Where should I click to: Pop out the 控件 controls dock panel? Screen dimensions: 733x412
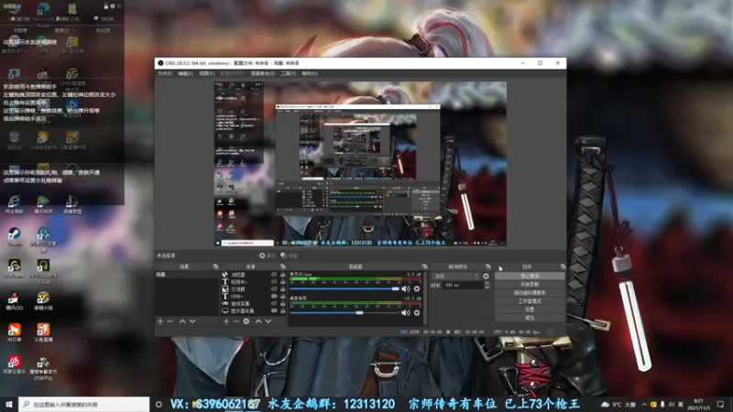[x=563, y=266]
